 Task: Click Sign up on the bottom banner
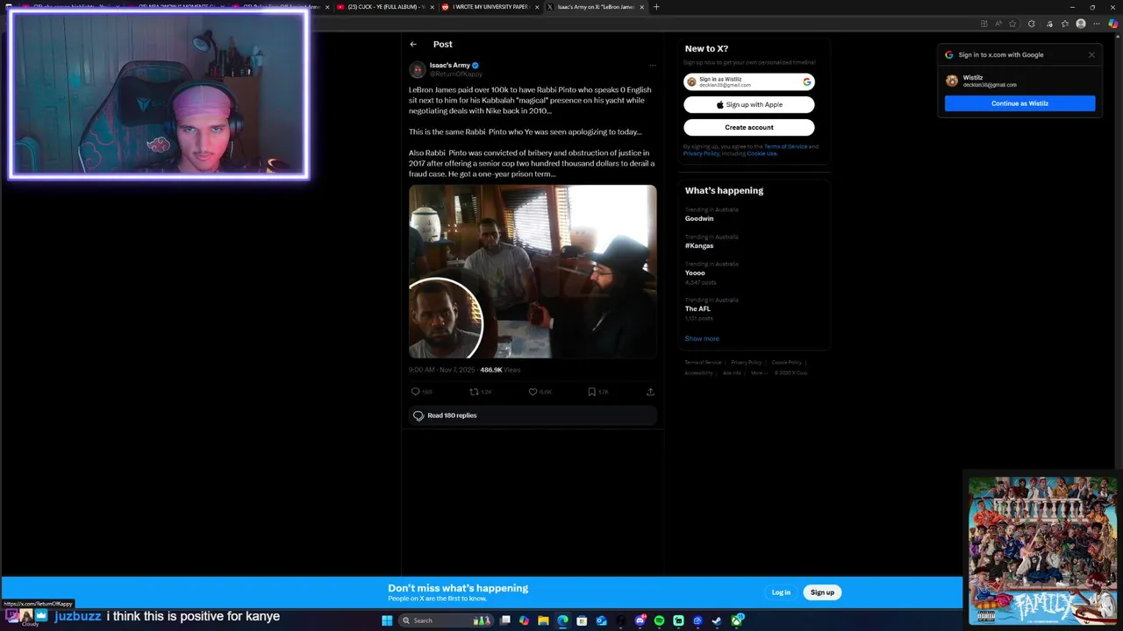coord(822,592)
